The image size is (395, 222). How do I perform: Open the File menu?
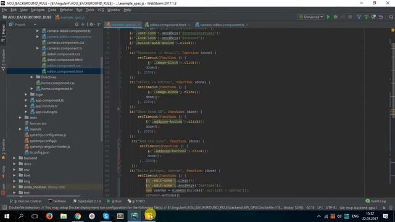pos(4,10)
